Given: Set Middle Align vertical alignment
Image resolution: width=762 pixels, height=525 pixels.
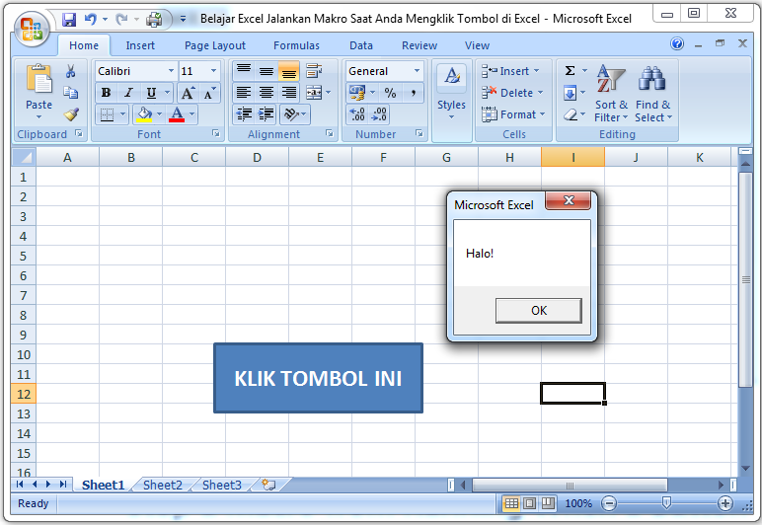Looking at the screenshot, I should coord(266,71).
